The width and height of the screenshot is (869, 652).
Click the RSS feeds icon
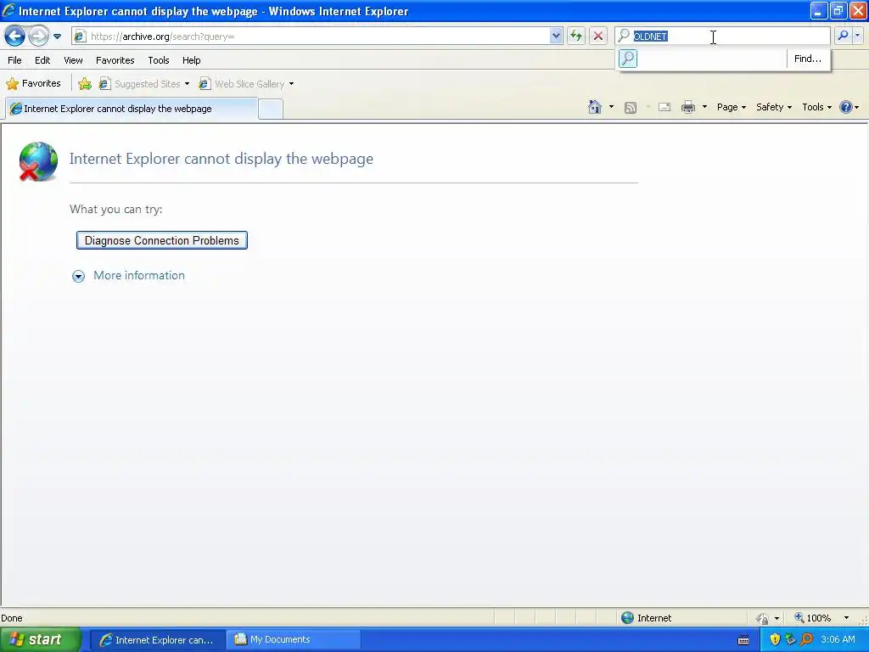(631, 108)
